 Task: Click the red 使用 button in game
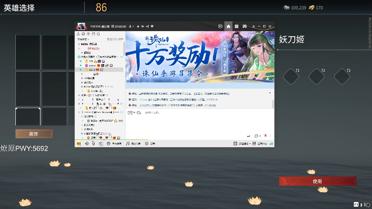click(x=318, y=181)
